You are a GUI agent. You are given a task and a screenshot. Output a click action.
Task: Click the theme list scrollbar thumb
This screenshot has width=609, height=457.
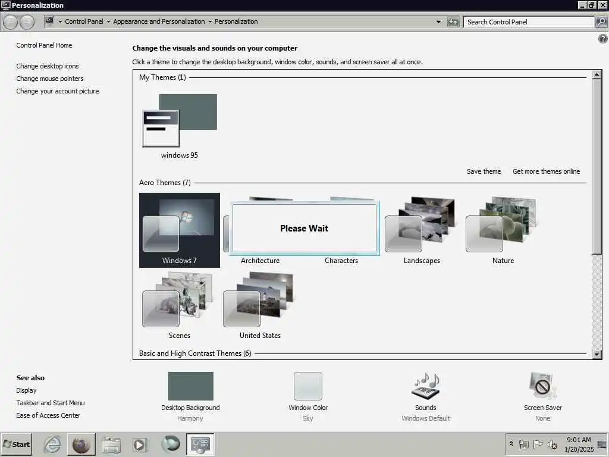click(597, 167)
